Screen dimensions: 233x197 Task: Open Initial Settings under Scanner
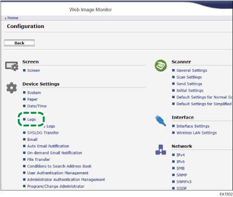click(x=190, y=91)
